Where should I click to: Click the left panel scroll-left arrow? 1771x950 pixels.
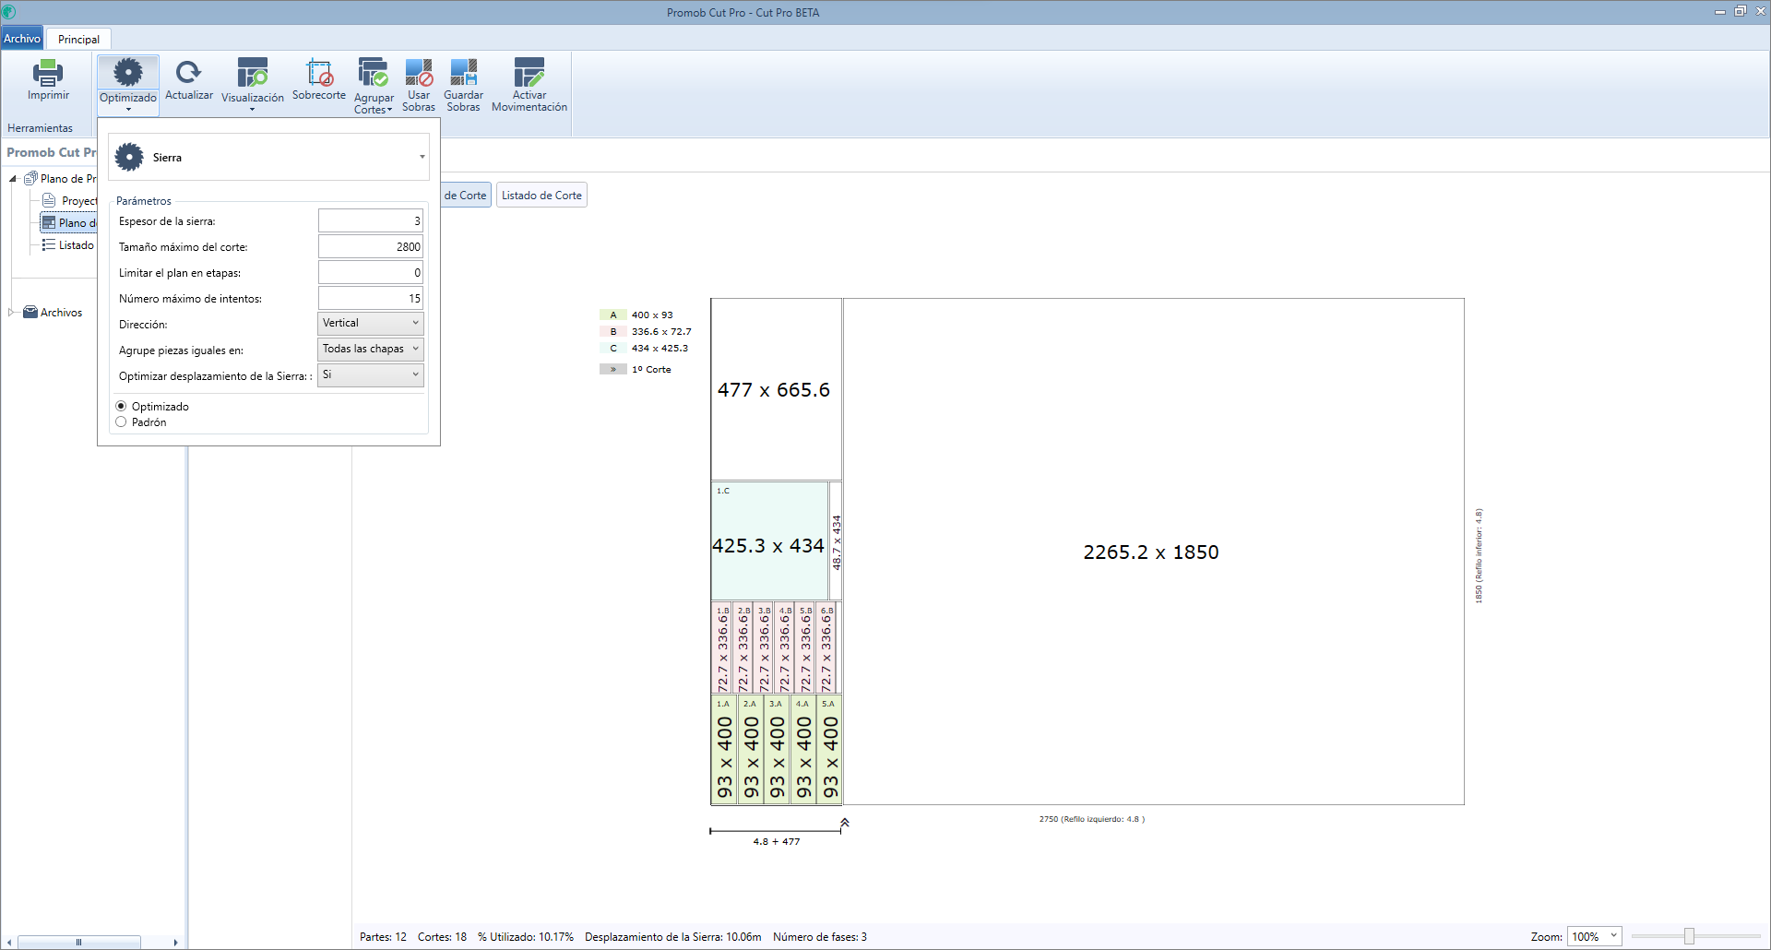tap(9, 942)
